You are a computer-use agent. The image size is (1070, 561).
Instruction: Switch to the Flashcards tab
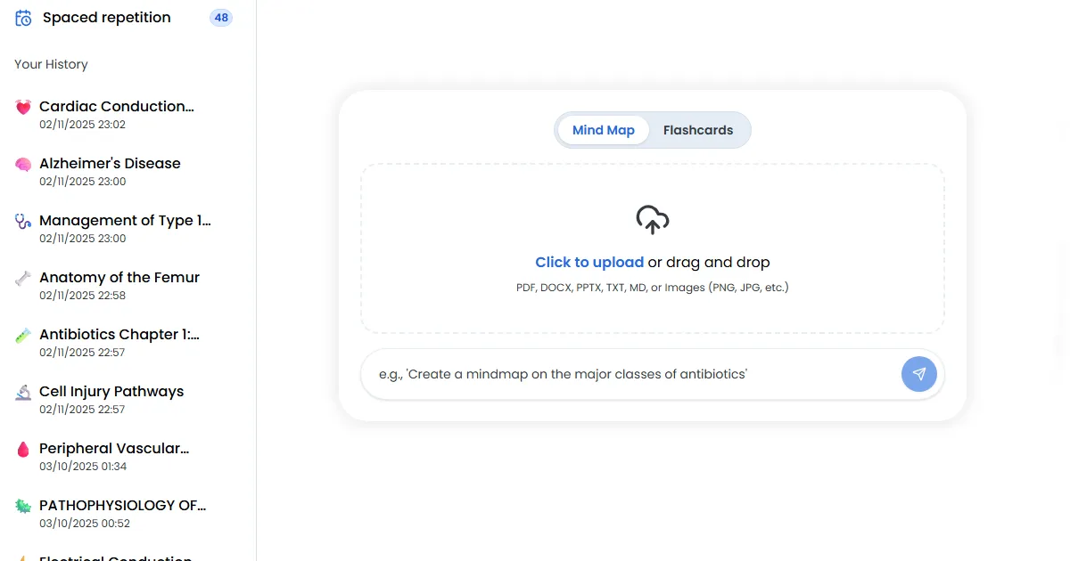(x=697, y=130)
